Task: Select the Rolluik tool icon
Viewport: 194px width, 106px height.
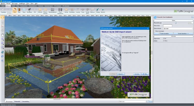Action: pos(98,11)
